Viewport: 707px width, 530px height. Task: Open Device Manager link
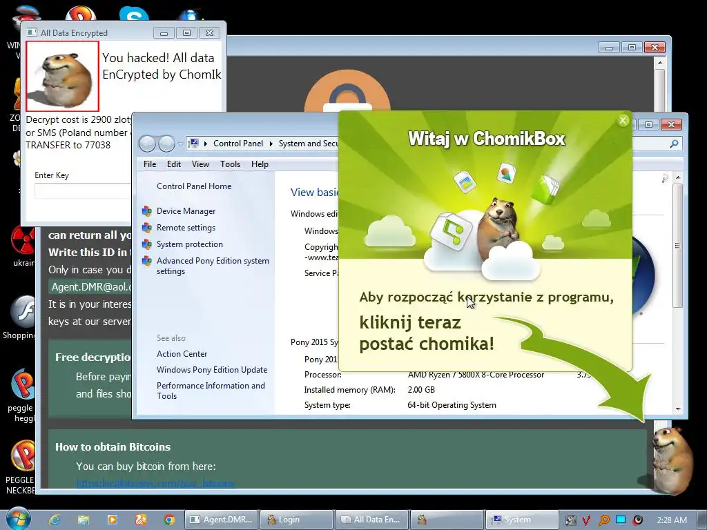coord(186,211)
